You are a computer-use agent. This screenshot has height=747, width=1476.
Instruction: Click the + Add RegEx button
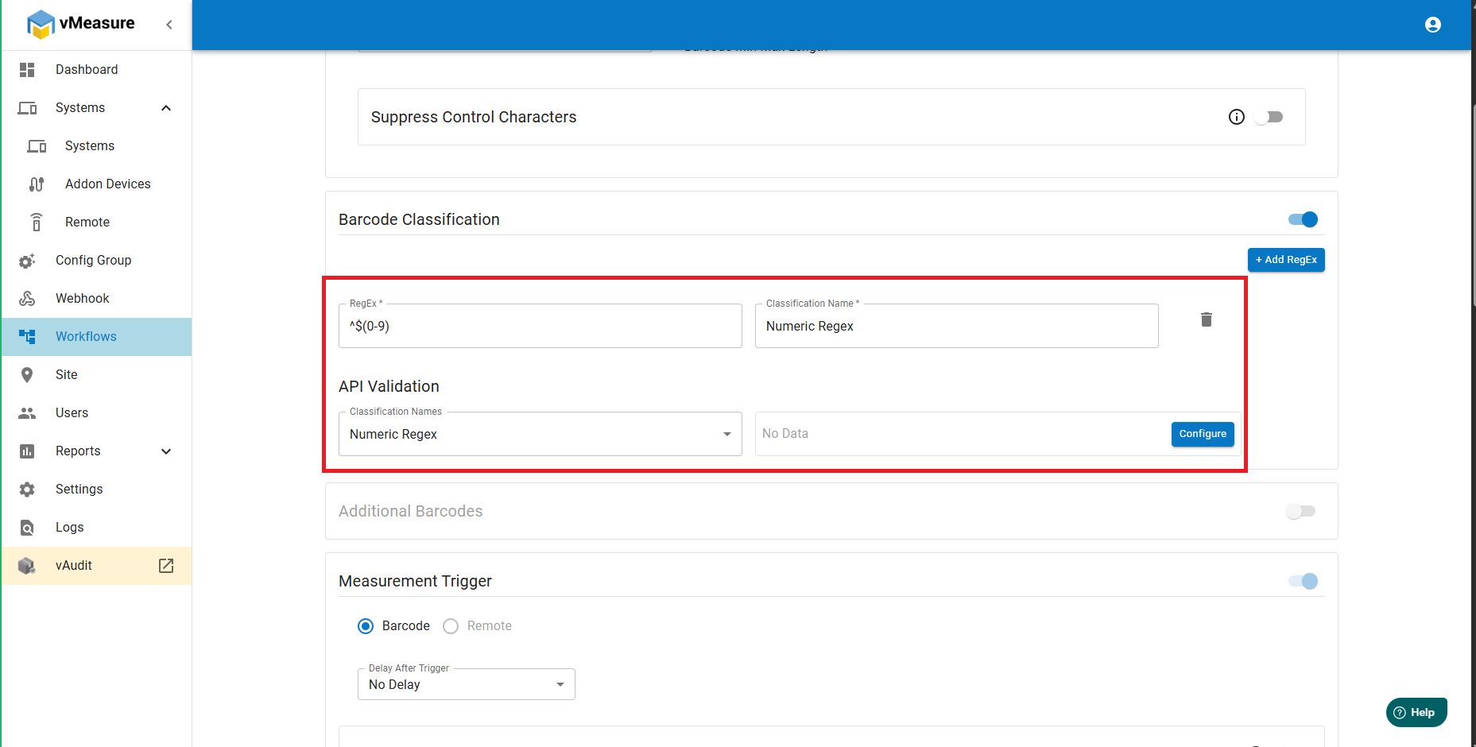(x=1286, y=260)
